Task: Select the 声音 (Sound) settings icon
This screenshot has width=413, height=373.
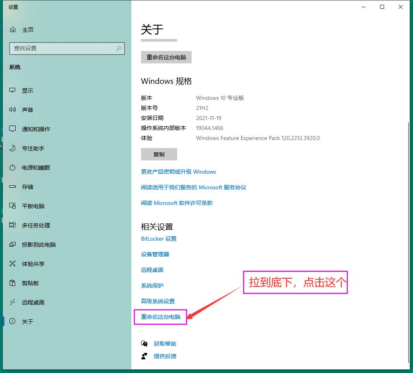Action: click(x=12, y=109)
